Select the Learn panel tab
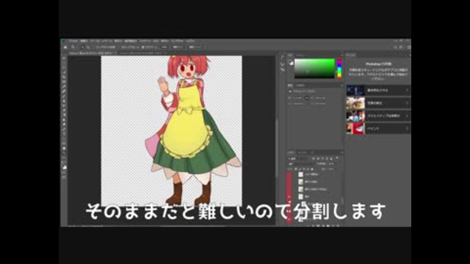This screenshot has width=470, height=264. coord(351,55)
